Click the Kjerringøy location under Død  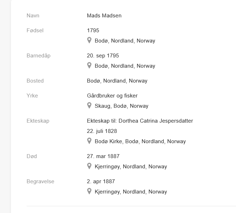(131, 167)
